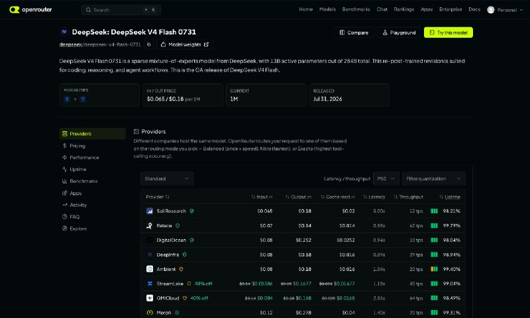Open Docs in top navigation

(x=474, y=9)
